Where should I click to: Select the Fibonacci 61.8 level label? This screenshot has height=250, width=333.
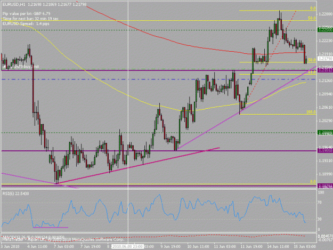(x=312, y=72)
